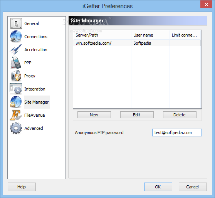Image resolution: width=215 pixels, height=198 pixels.
Task: Click the Site Manager globe-lock icon
Action: (x=16, y=102)
